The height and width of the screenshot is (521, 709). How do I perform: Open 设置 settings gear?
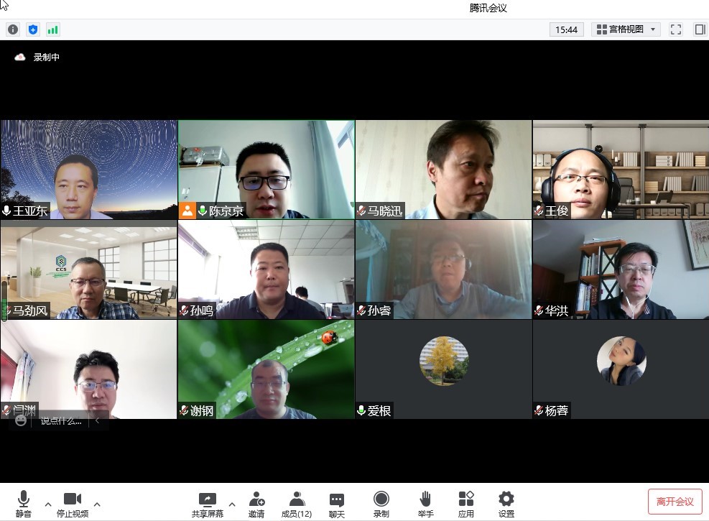click(506, 504)
